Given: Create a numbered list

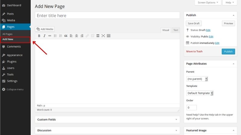Looking at the screenshot, I should (x=61, y=36).
